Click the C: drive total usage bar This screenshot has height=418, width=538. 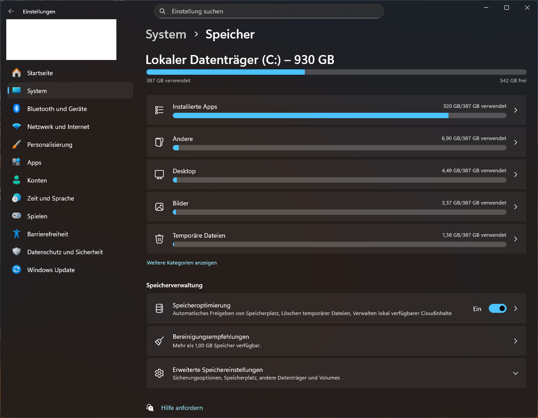coord(336,72)
